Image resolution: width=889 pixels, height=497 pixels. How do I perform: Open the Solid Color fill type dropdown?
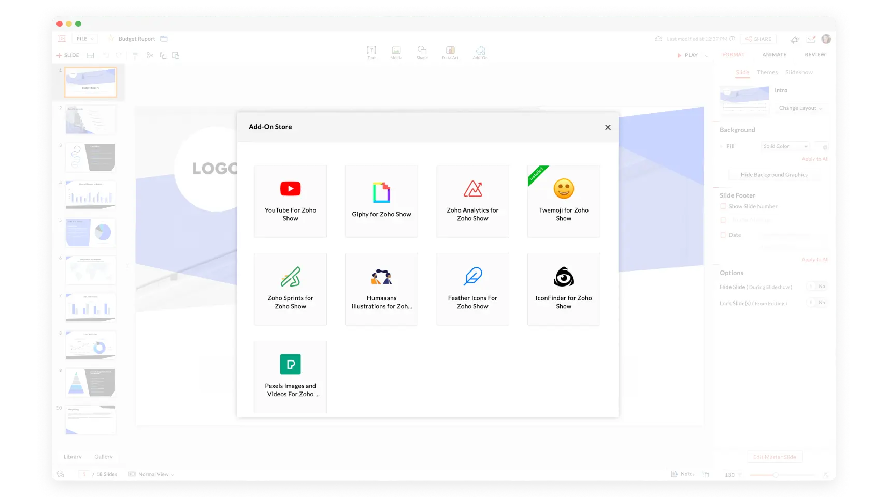tap(785, 146)
